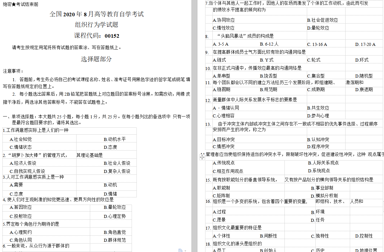The width and height of the screenshot is (384, 252).
Task: Select option "C.心理相容"
Action: 224,116
